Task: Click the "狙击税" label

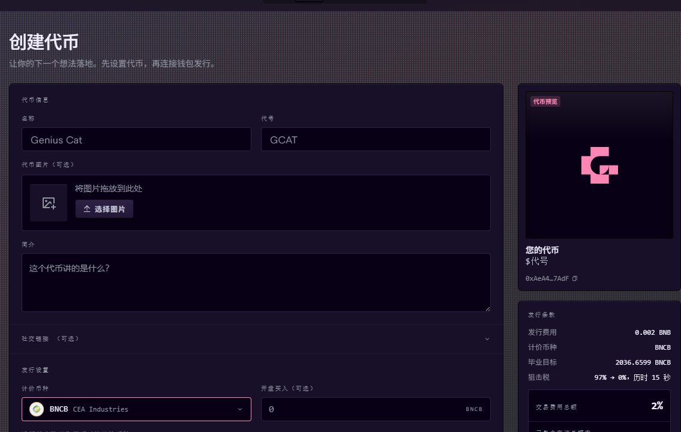Action: 539,377
